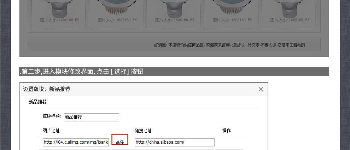Click the 模块标题 field label
The width and height of the screenshot is (350, 150).
pyautogui.click(x=52, y=116)
